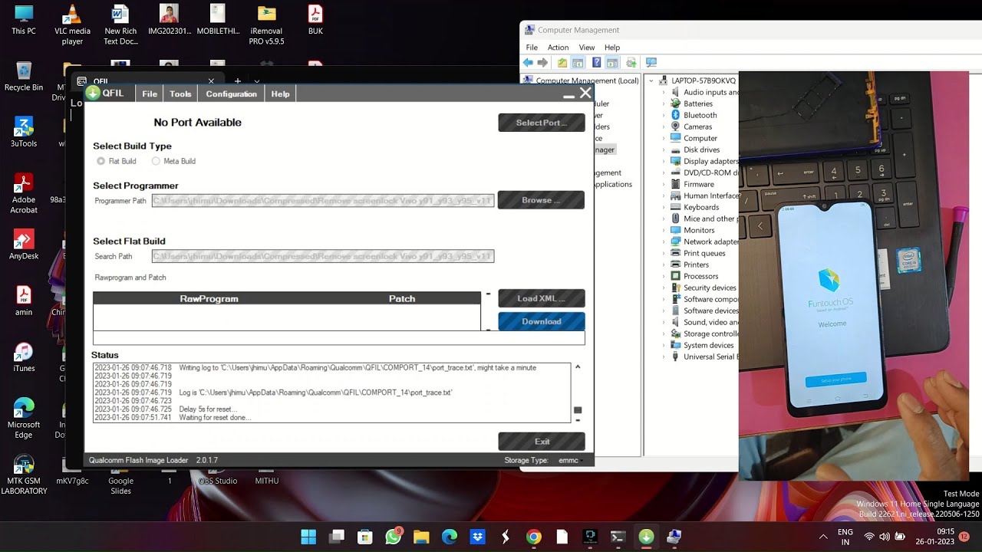Open File Explorer from the taskbar
This screenshot has width=982, height=552.
421,537
